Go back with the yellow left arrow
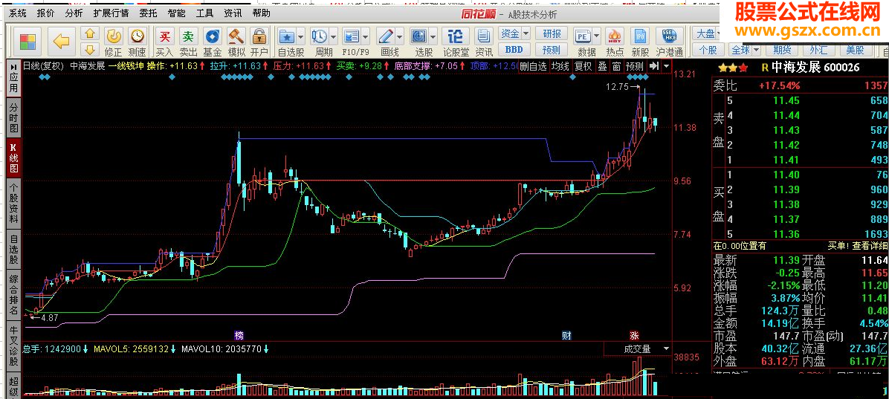Viewport: 889px width, 399px height. click(x=61, y=41)
